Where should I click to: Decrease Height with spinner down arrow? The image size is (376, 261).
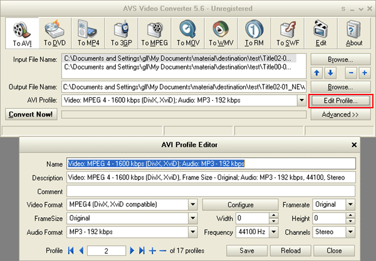[350, 221]
